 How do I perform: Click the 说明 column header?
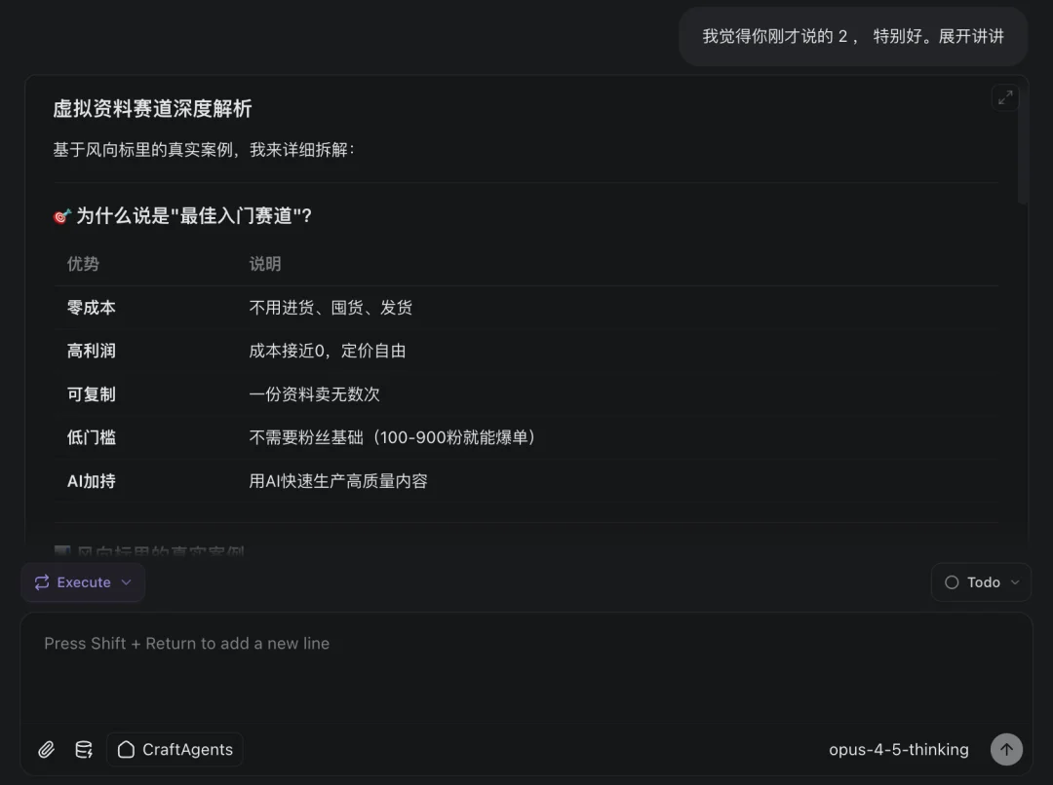pos(264,263)
